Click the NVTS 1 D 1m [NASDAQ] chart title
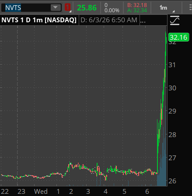This screenshot has height=196, width=192. point(39,20)
